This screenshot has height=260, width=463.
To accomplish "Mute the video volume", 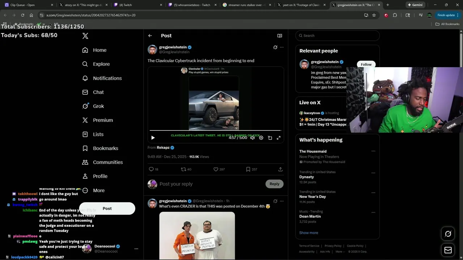I will coord(252,138).
